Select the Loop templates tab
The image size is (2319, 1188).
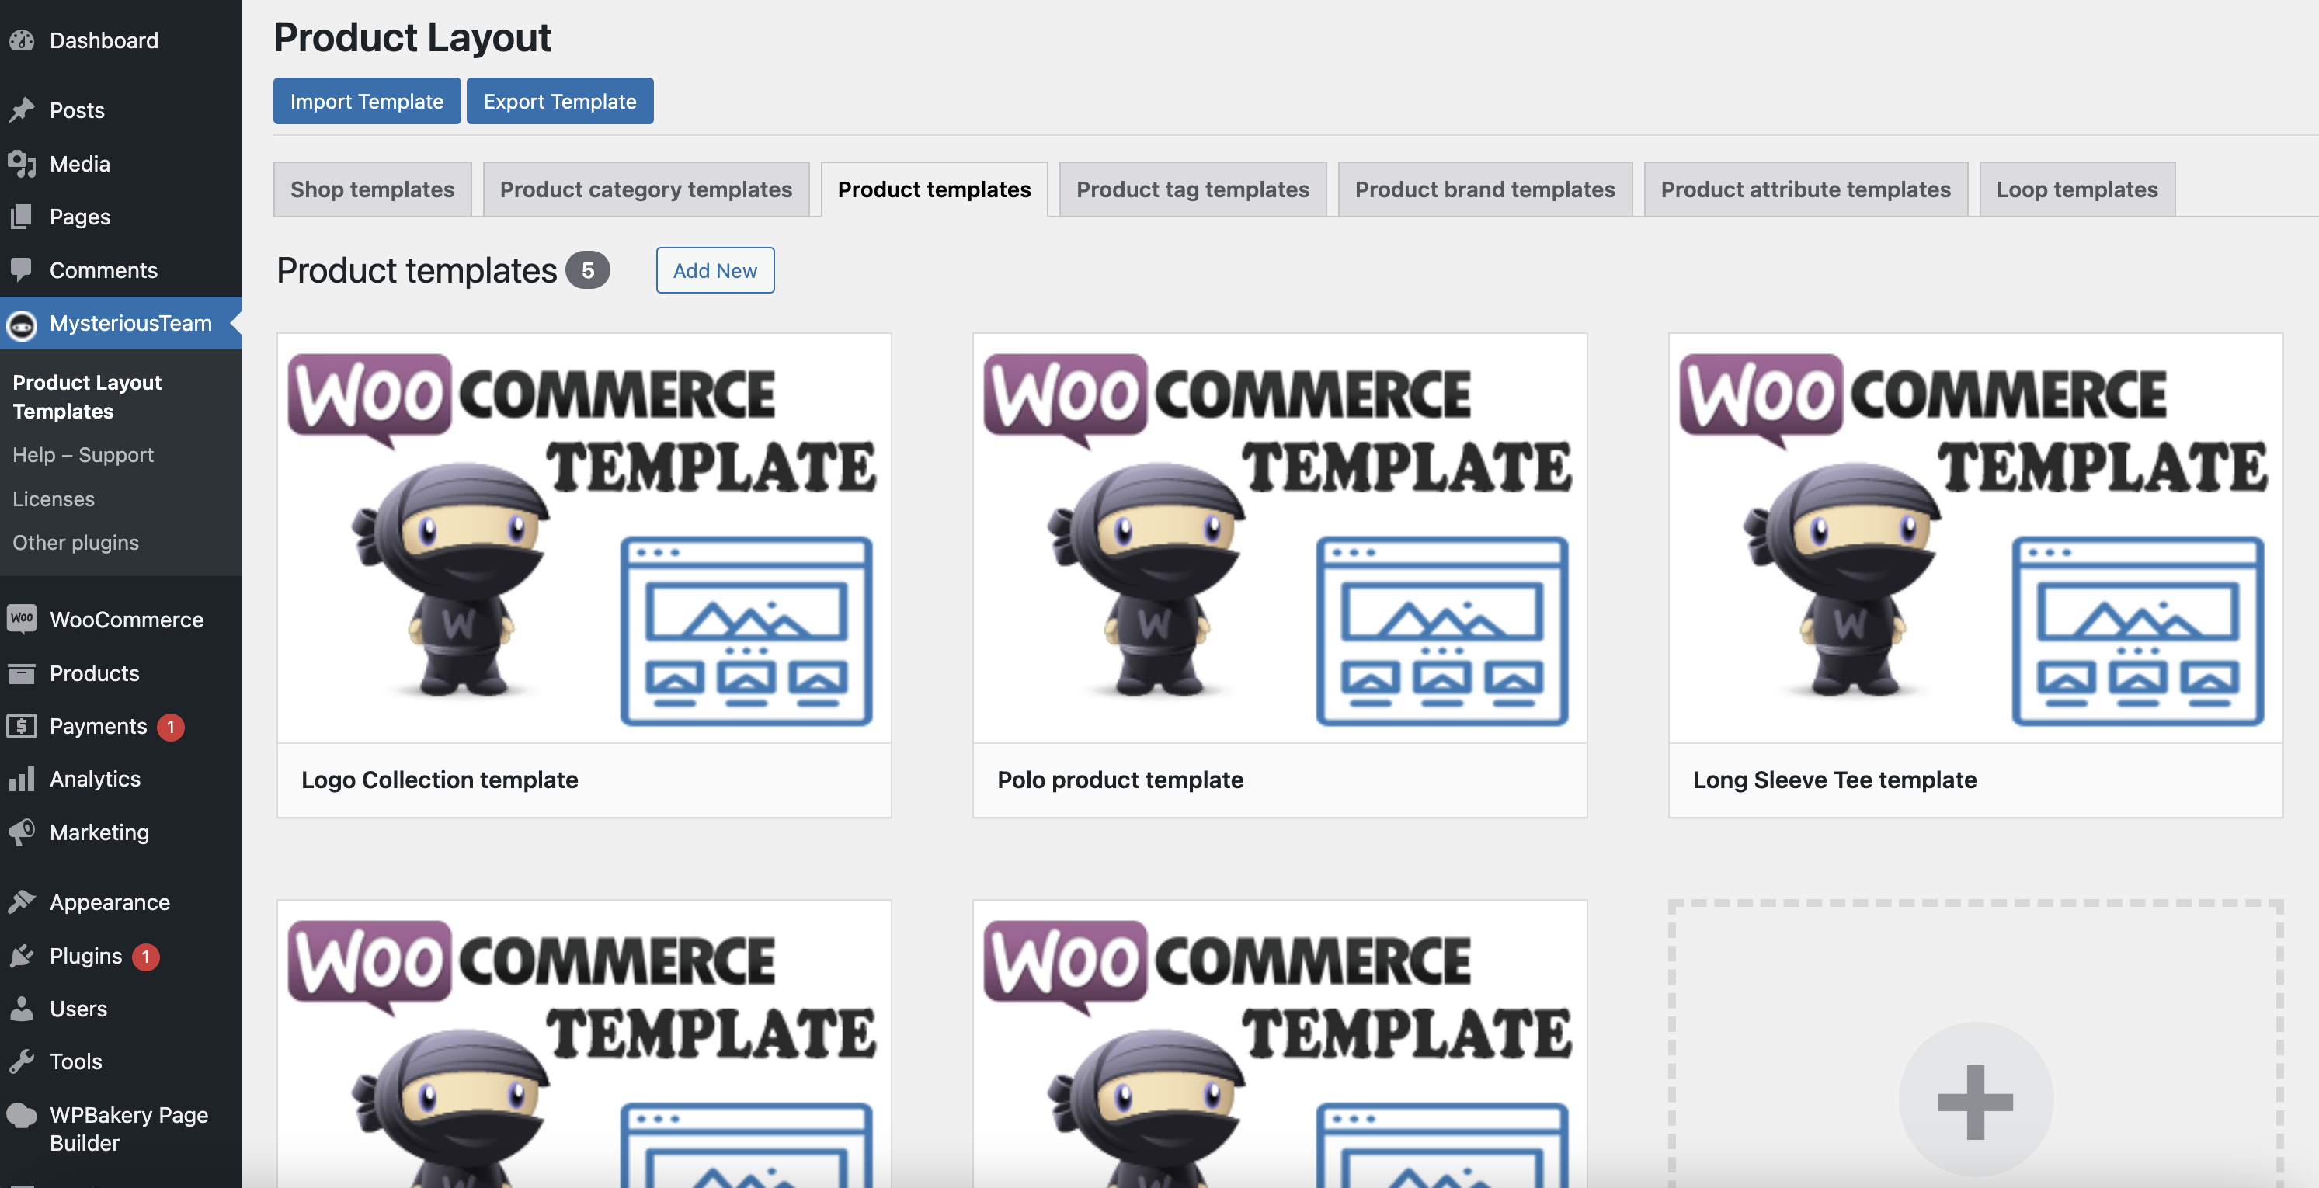point(2076,189)
